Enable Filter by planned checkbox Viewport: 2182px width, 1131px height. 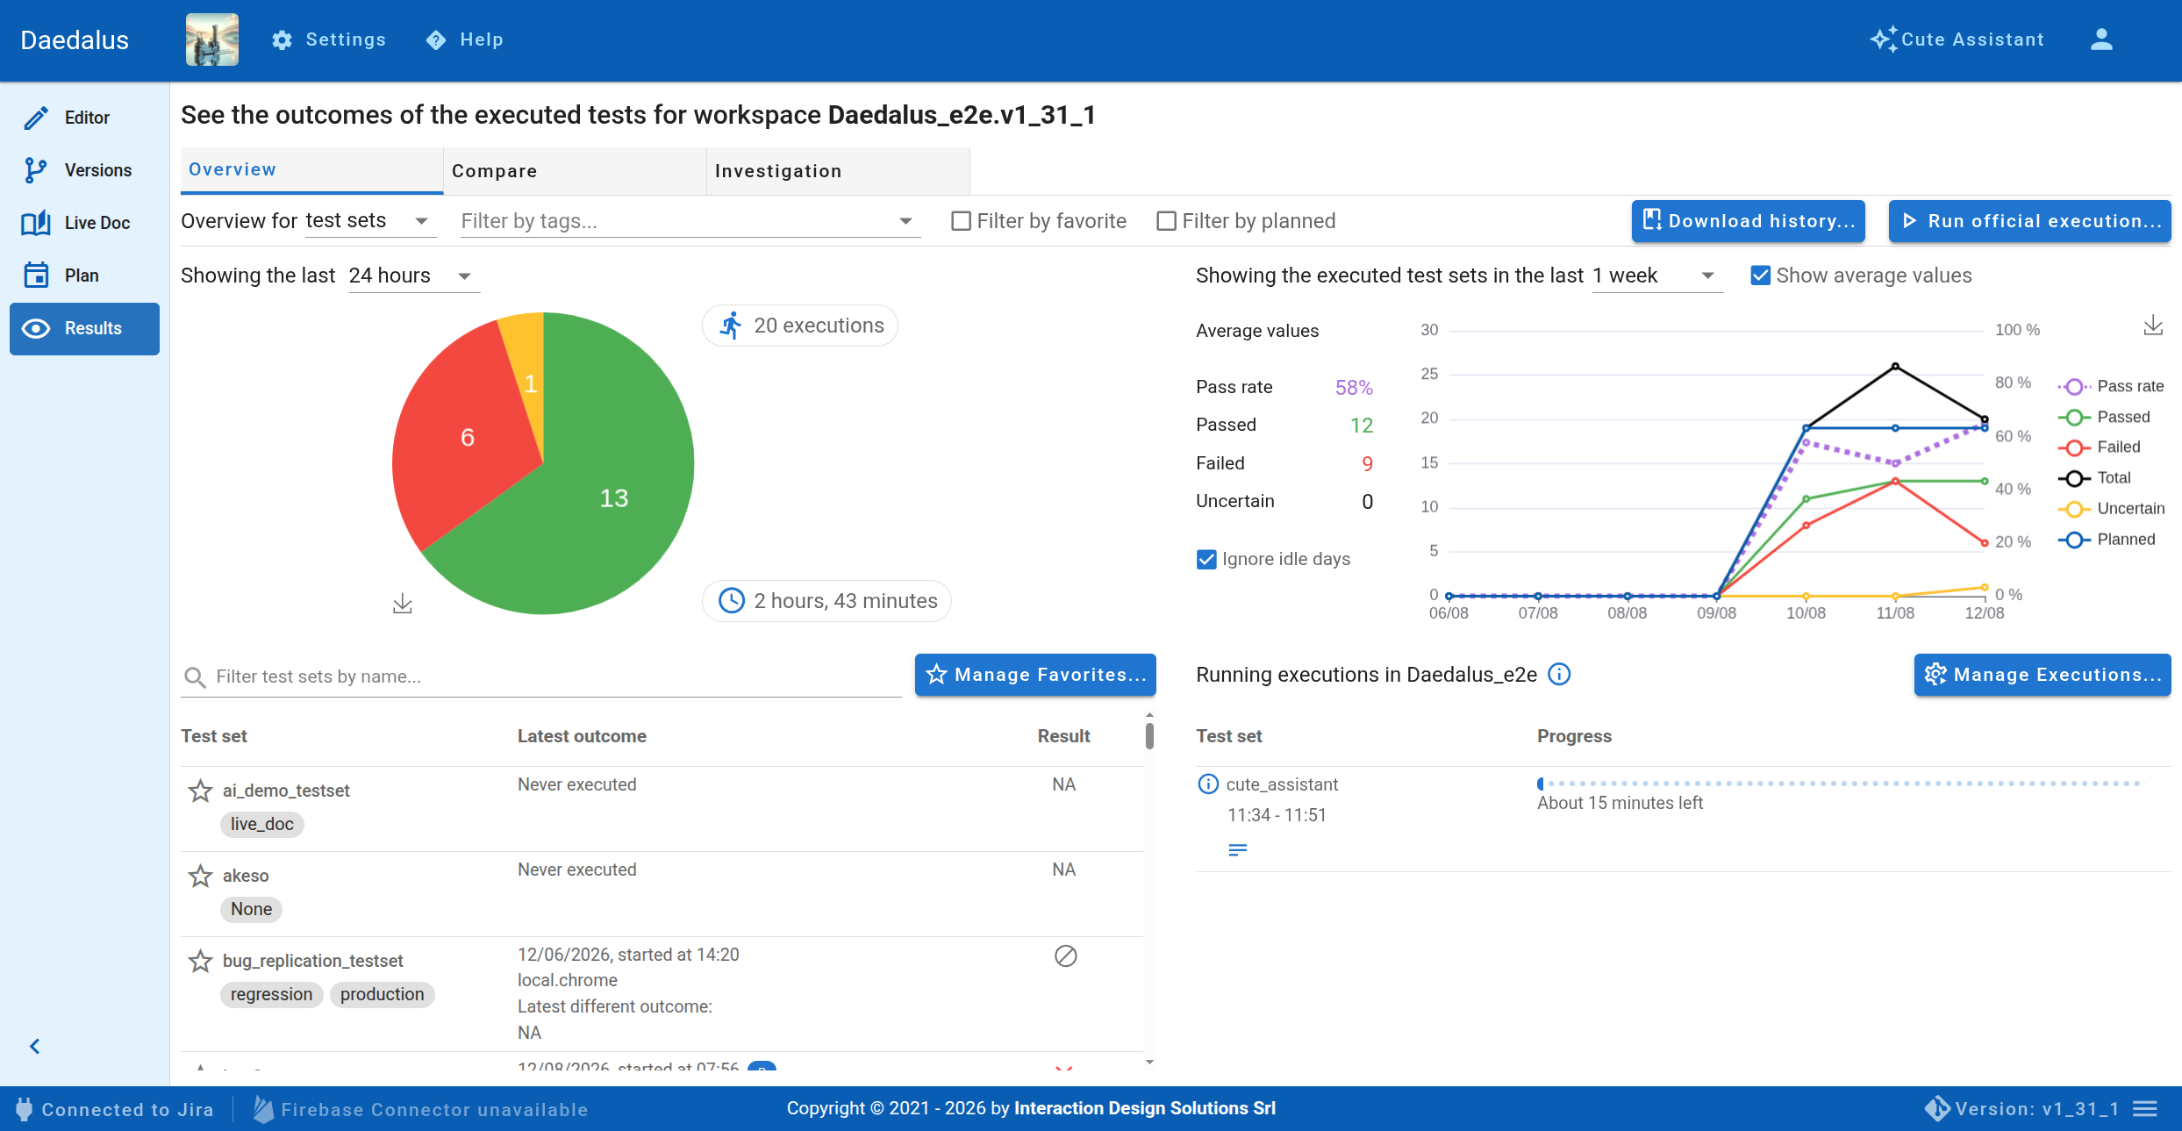pyautogui.click(x=1166, y=221)
